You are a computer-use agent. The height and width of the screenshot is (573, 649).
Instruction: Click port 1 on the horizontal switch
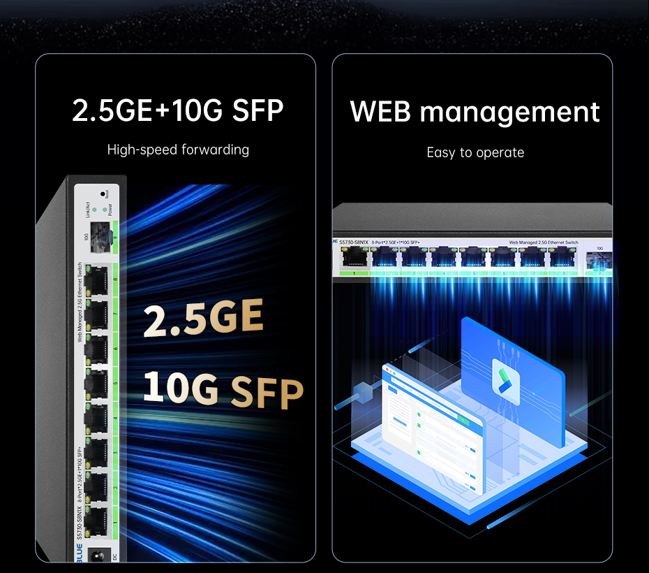point(355,257)
